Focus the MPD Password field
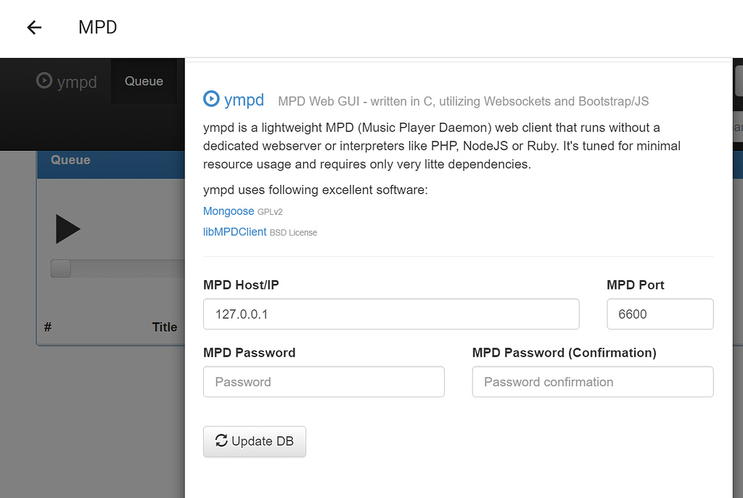This screenshot has width=743, height=498. pyautogui.click(x=324, y=381)
